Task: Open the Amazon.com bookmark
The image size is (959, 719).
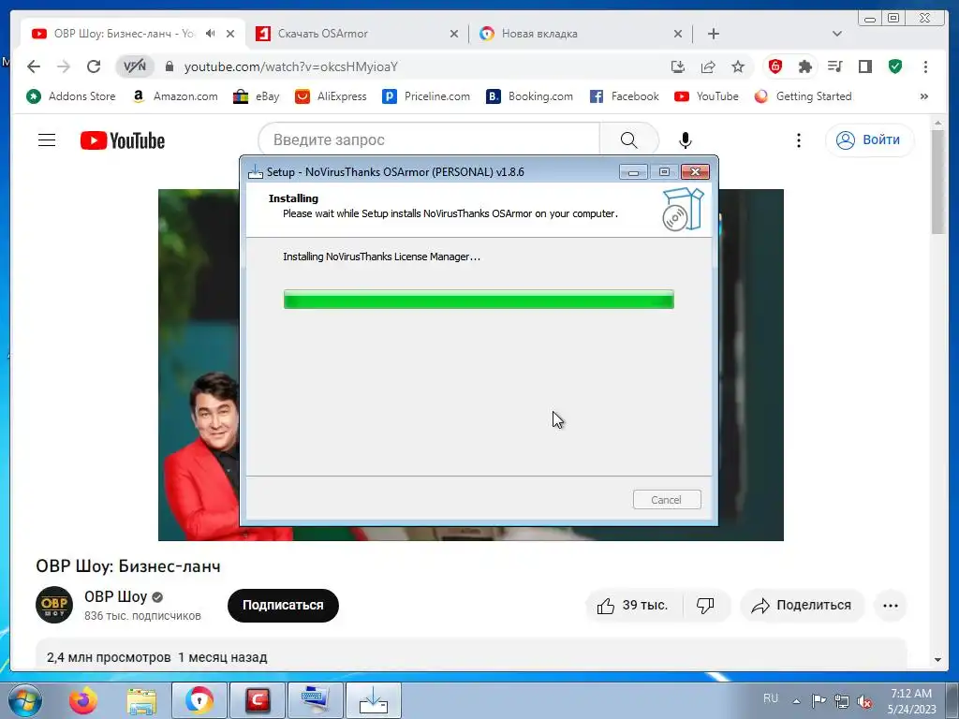Action: tap(175, 96)
